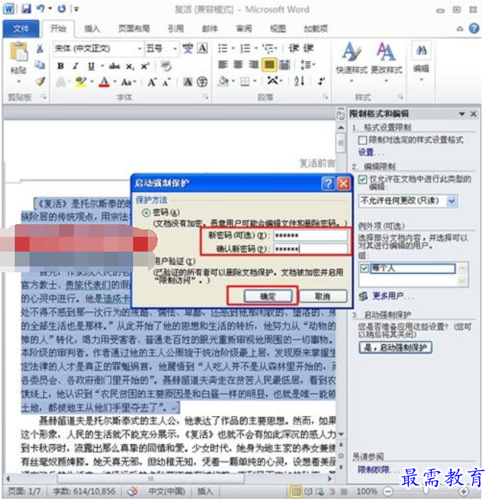The width and height of the screenshot is (491, 501).
Task: Click the dialog help question mark button
Action: [328, 184]
